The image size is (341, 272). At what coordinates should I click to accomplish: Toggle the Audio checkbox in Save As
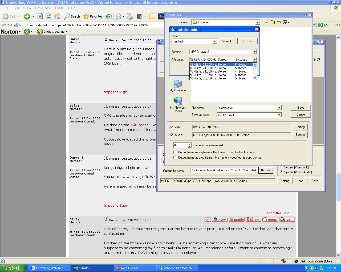tap(172, 135)
